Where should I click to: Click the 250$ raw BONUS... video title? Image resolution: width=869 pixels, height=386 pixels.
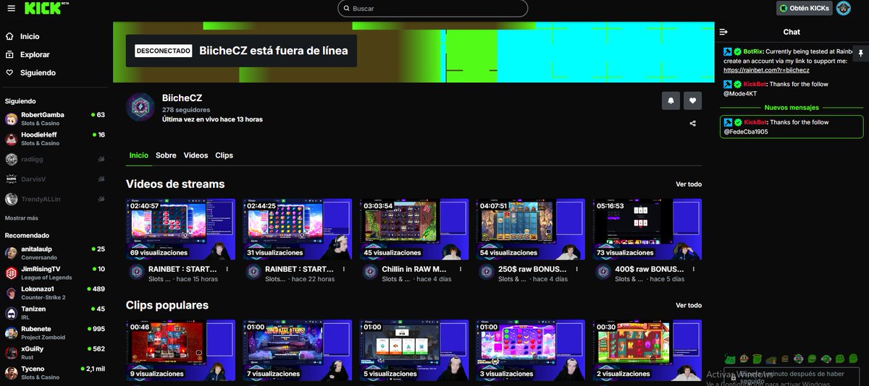(532, 269)
